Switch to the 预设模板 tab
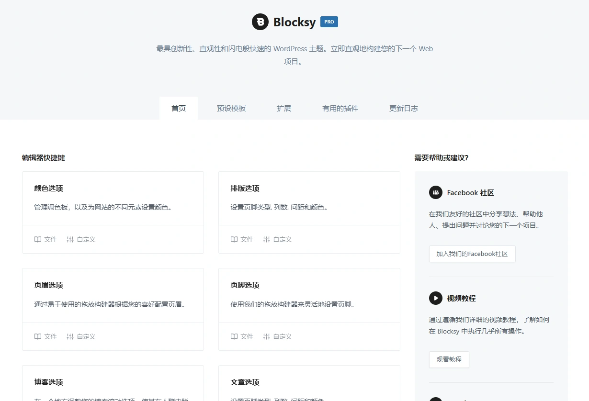 click(231, 108)
